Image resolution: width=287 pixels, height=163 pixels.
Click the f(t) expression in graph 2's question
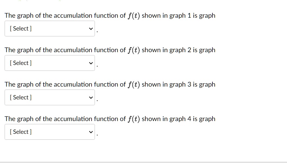(134, 50)
